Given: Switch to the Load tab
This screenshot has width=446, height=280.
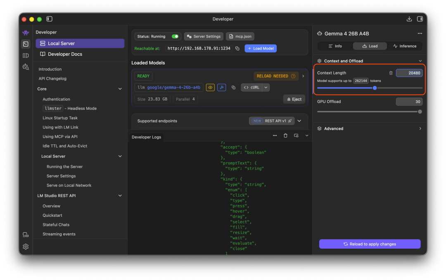Looking at the screenshot, I should (370, 46).
